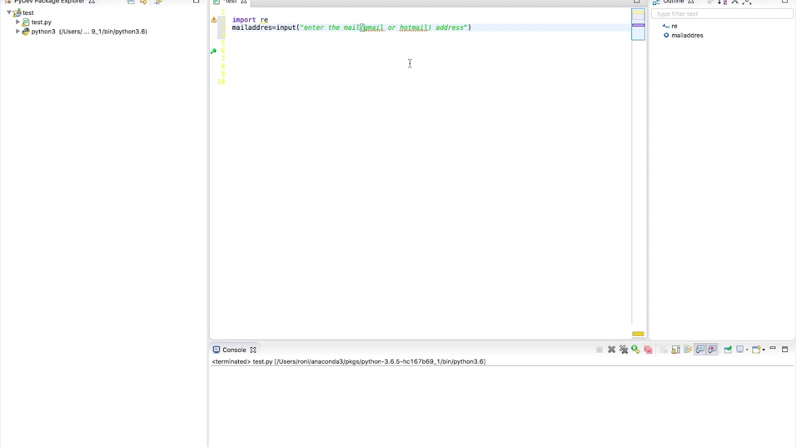
Task: Expand the test.py tree node
Action: 18,22
